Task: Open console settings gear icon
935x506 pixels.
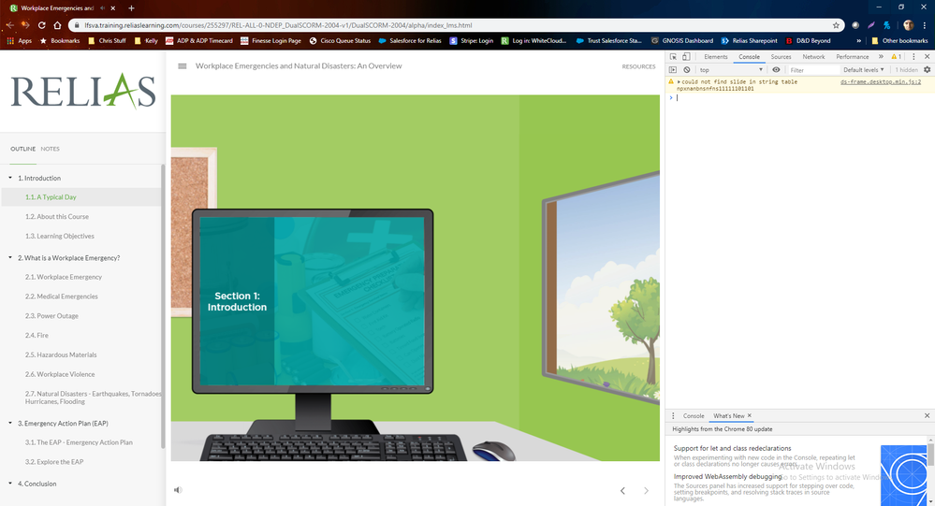Action: click(x=928, y=70)
